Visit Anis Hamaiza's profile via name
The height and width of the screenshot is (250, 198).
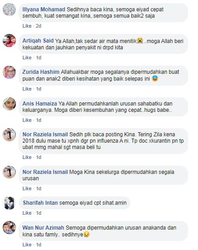tap(40, 103)
